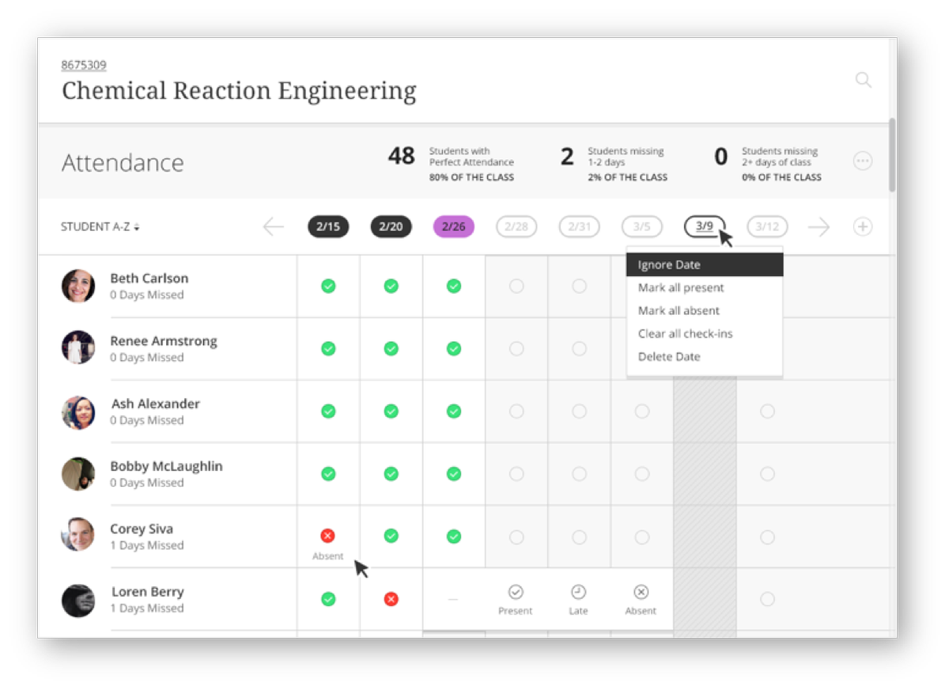The width and height of the screenshot is (949, 690).
Task: Click Corey Siva's 1 Days Missed text
Action: [147, 545]
